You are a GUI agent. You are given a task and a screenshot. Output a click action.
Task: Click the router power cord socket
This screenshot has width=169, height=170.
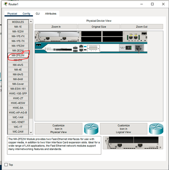[139, 48]
